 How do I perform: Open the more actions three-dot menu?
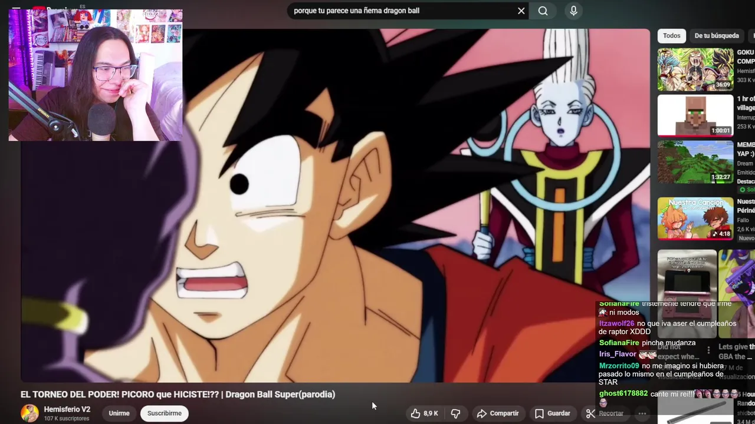(642, 413)
